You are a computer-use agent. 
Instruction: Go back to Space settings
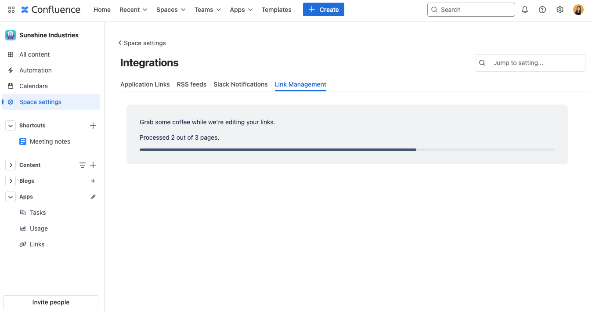tap(141, 43)
